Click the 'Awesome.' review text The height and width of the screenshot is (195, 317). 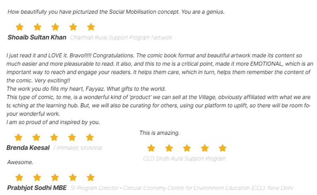[20, 162]
